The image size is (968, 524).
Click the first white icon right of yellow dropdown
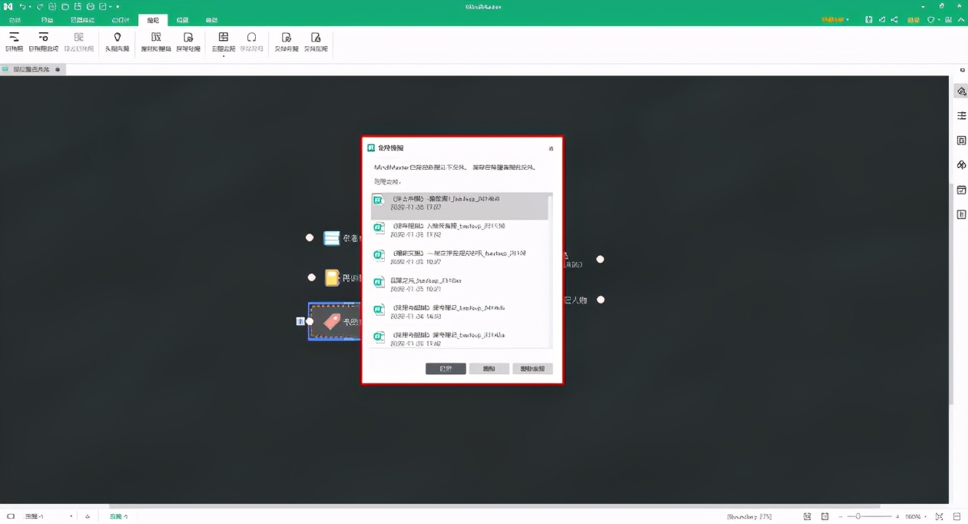coord(869,19)
